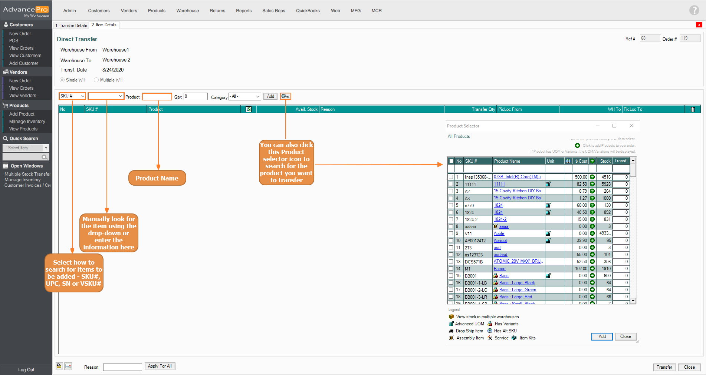Click green plus icon for SKU 11111
The image size is (706, 375).
[592, 184]
